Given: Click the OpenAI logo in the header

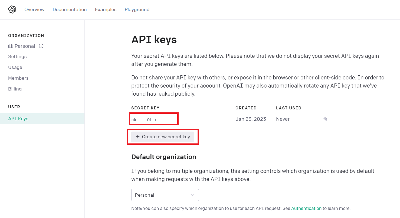Looking at the screenshot, I should (12, 10).
